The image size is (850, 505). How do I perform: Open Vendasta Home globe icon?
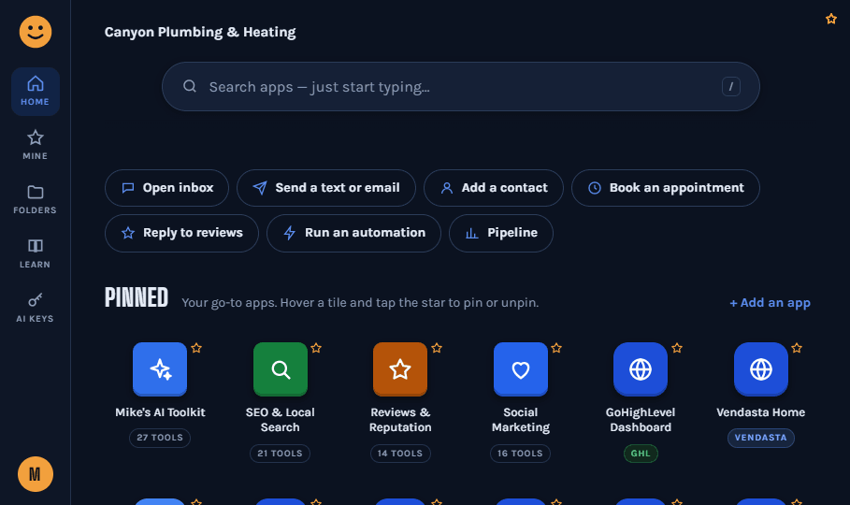coord(761,369)
